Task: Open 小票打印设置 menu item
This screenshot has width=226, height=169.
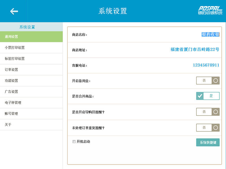Action: 31,48
